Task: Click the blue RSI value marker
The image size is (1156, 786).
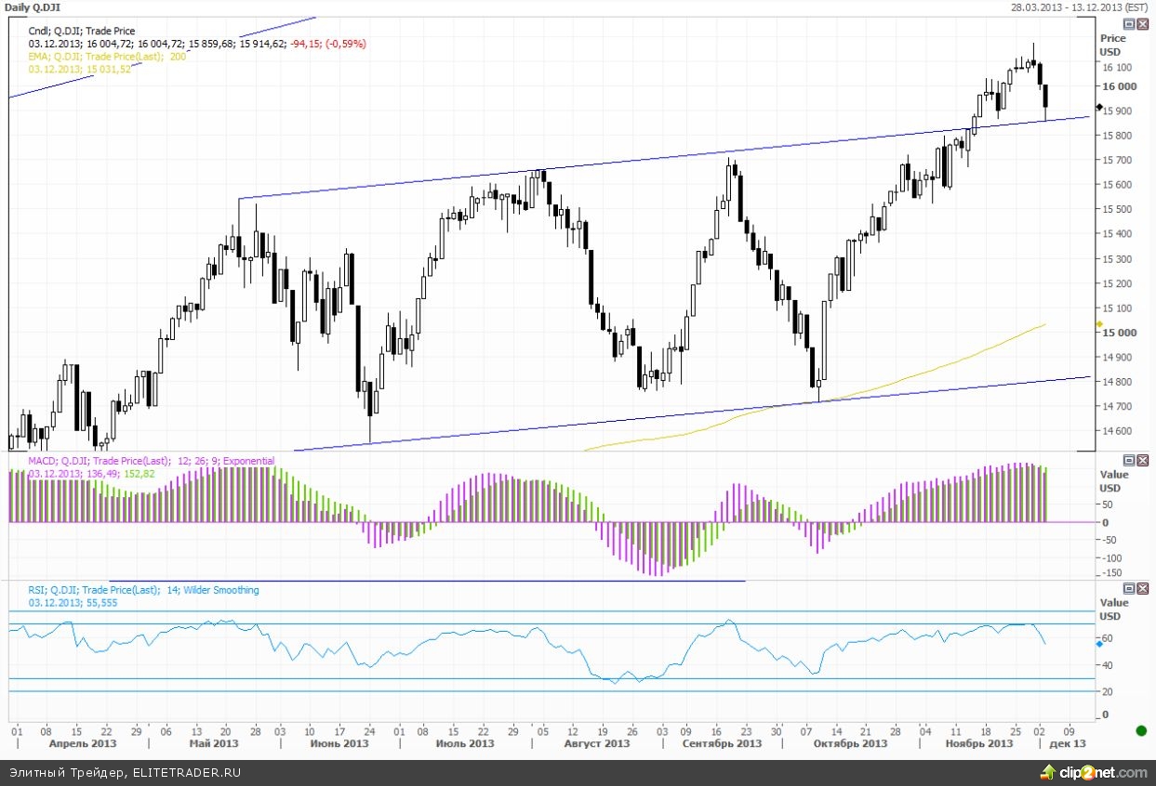Action: click(1100, 642)
